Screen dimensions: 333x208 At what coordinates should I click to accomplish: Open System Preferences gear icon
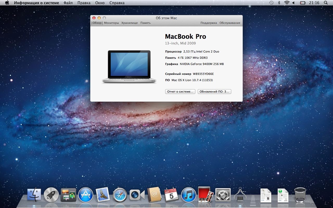(x=223, y=195)
